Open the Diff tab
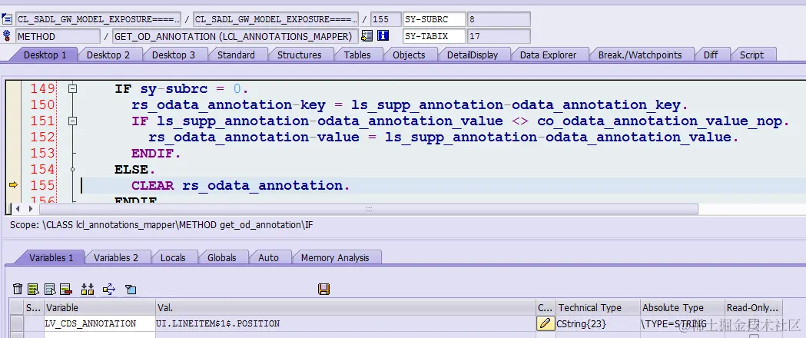The image size is (806, 338). click(711, 55)
